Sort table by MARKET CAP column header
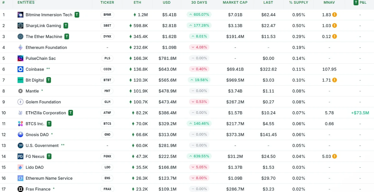374x192 pixels. [x=235, y=2]
